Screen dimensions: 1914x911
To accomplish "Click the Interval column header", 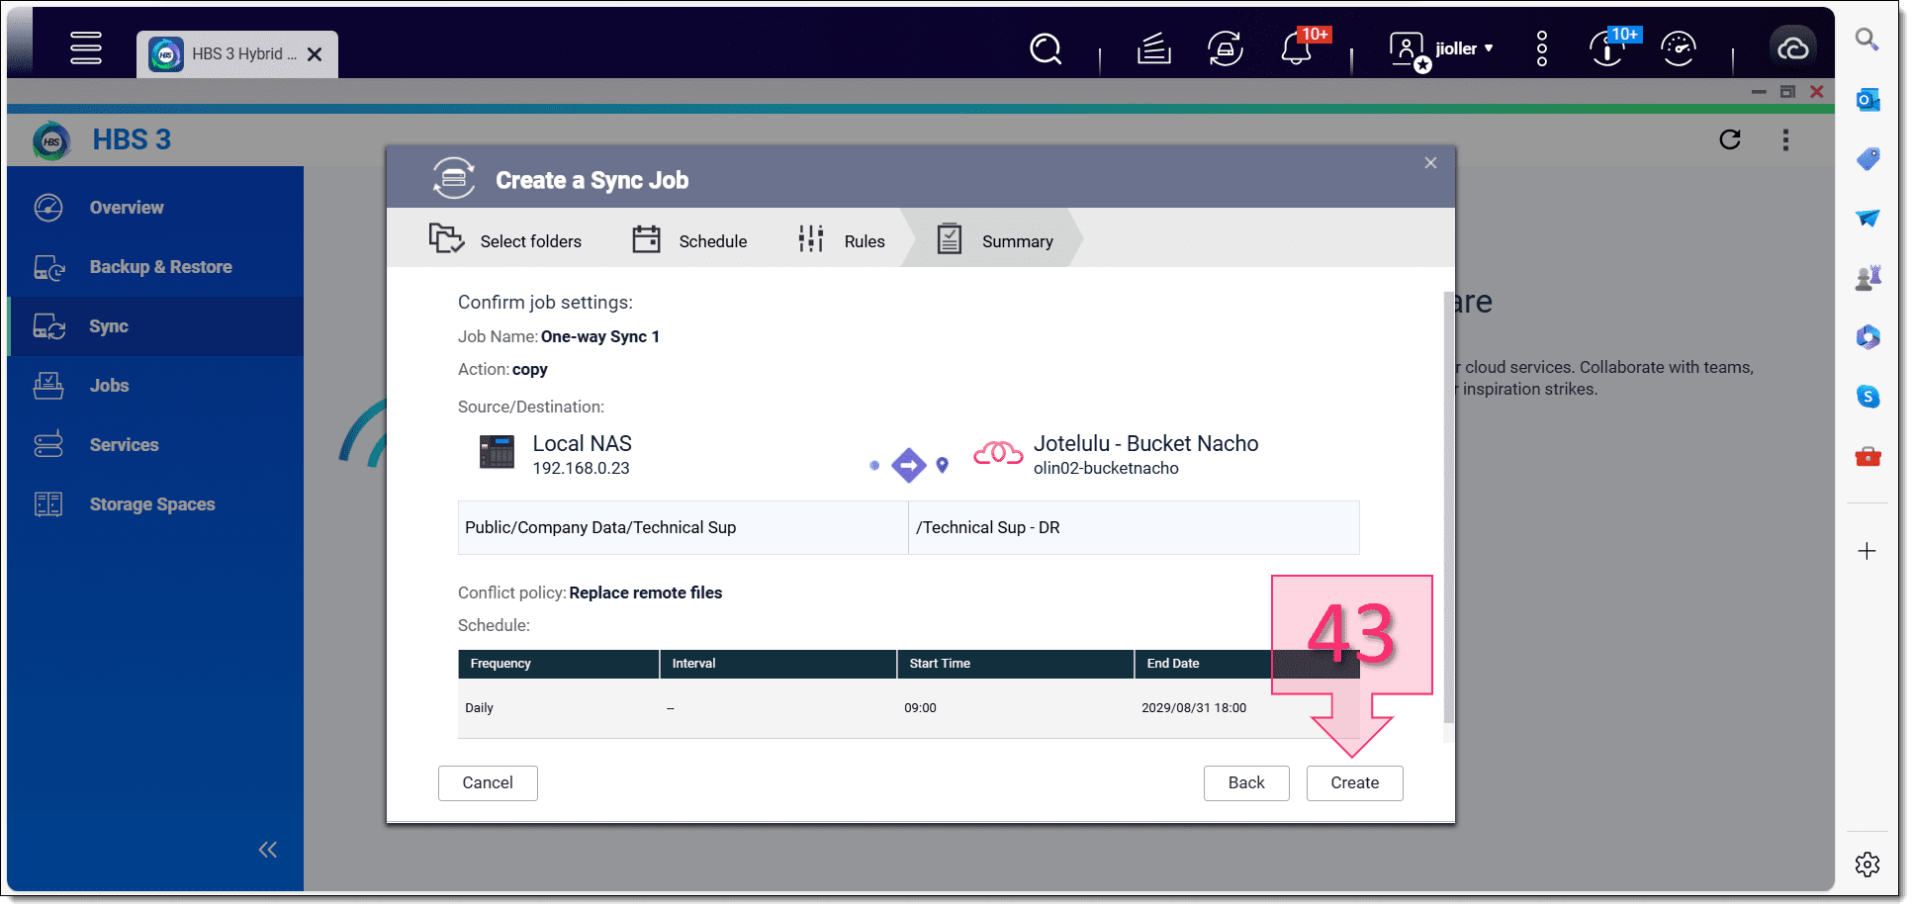I will 778,664.
